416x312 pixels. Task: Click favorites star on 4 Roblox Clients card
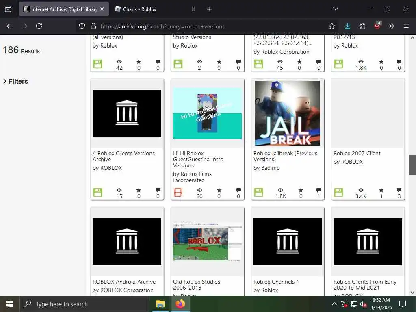click(x=139, y=190)
